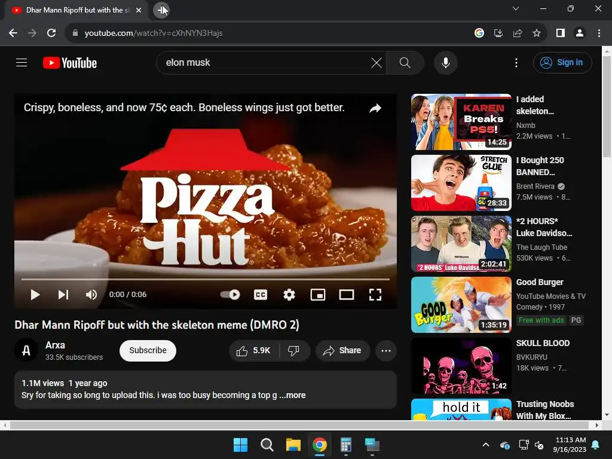
Task: Open the SKULL BLOOD skeleton thumbnail
Action: pos(461,366)
